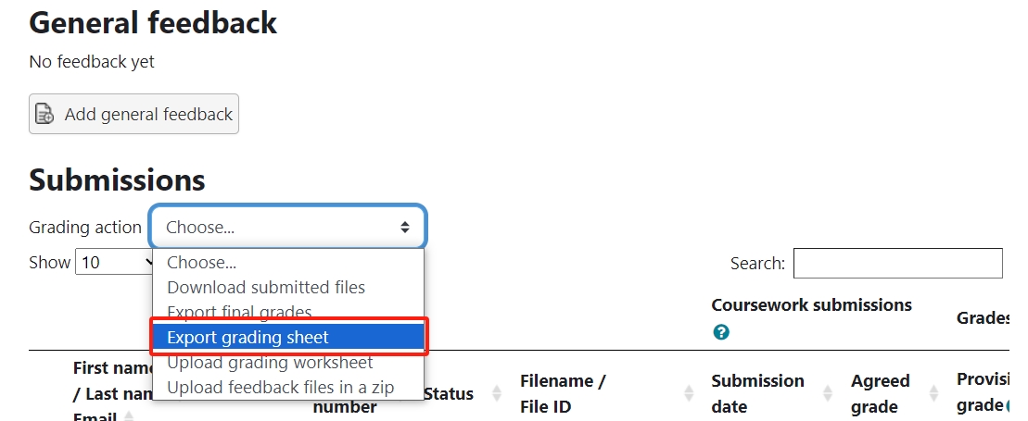Open the help icon under Coursework submissions
The height and width of the screenshot is (421, 1028).
(x=721, y=332)
